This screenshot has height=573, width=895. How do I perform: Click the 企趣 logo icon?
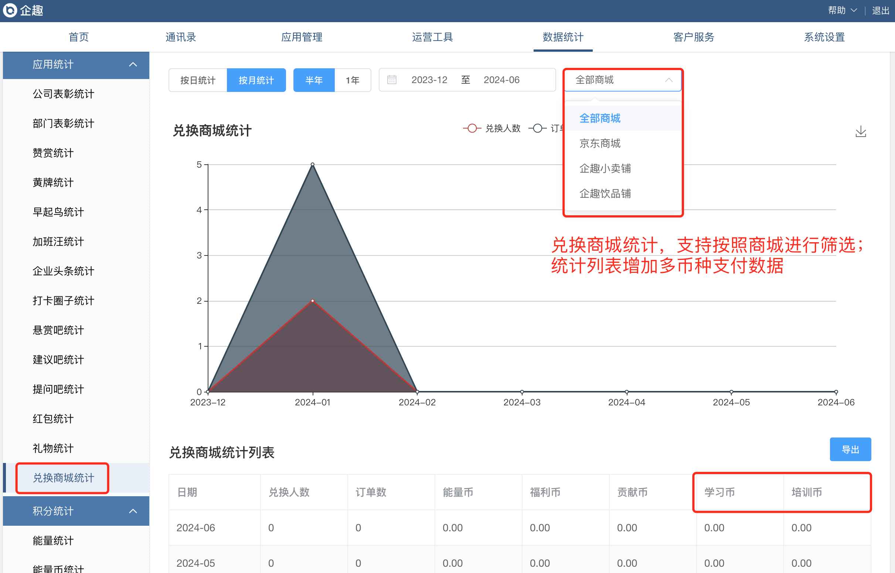pos(10,10)
